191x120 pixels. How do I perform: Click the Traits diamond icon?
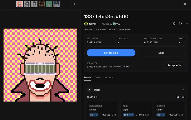pos(89,90)
